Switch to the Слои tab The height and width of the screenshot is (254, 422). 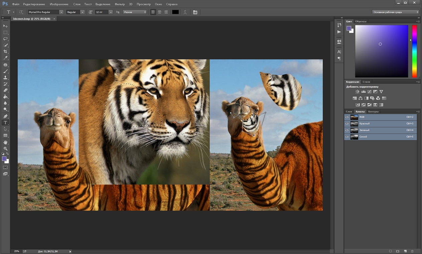tap(349, 111)
